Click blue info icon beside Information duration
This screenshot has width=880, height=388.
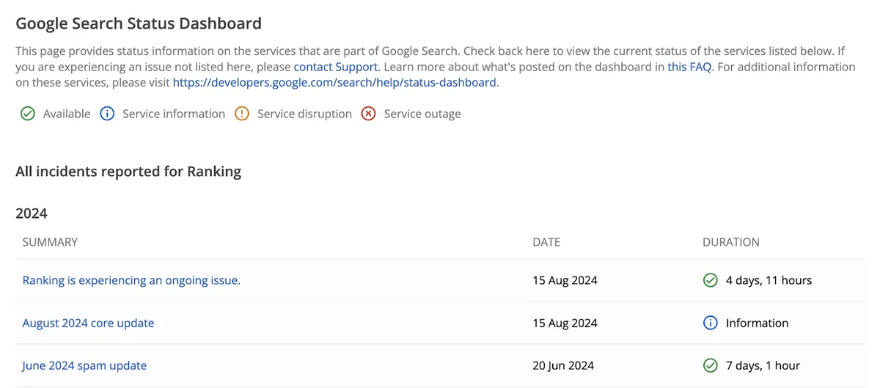click(710, 323)
